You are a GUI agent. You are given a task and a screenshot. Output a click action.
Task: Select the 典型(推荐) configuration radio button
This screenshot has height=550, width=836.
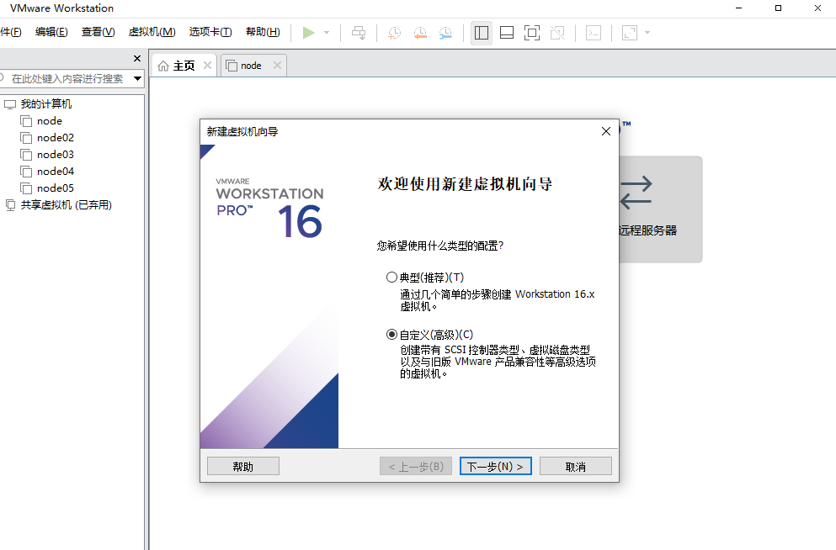[391, 277]
